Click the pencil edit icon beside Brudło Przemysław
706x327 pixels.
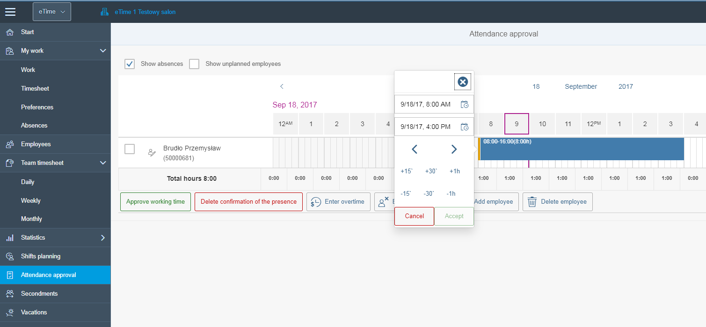tap(152, 152)
